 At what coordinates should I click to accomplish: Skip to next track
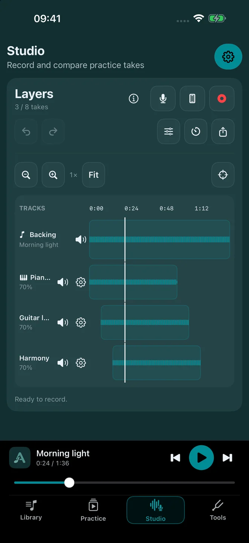227,458
